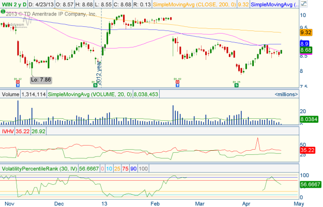Viewport: 323px width, 207px height.
Task: Click the green dividend icon near December
Action: pyautogui.click(x=95, y=85)
